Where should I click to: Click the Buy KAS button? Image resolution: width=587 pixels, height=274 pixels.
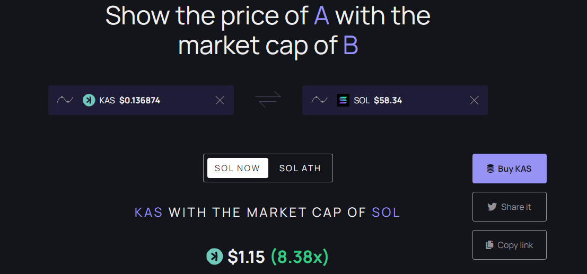510,169
